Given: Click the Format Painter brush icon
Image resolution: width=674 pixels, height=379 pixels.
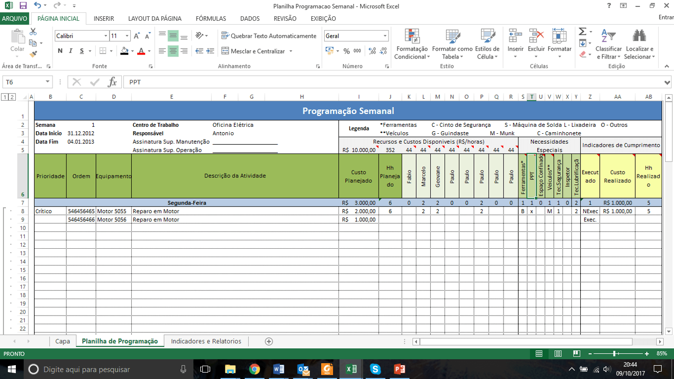Looking at the screenshot, I should click(x=33, y=54).
